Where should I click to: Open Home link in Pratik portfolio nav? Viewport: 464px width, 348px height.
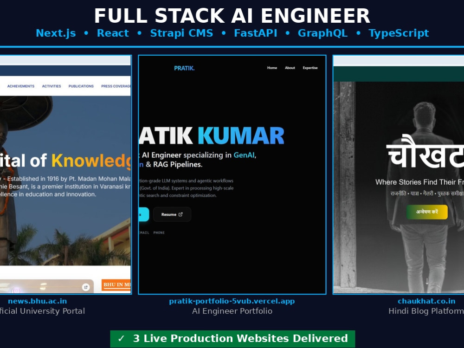click(x=272, y=68)
